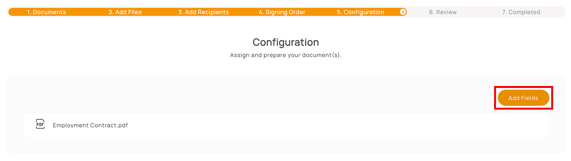Click empty right side of Employment Contract row
Viewport: 571px width, 161px height.
coord(381,125)
